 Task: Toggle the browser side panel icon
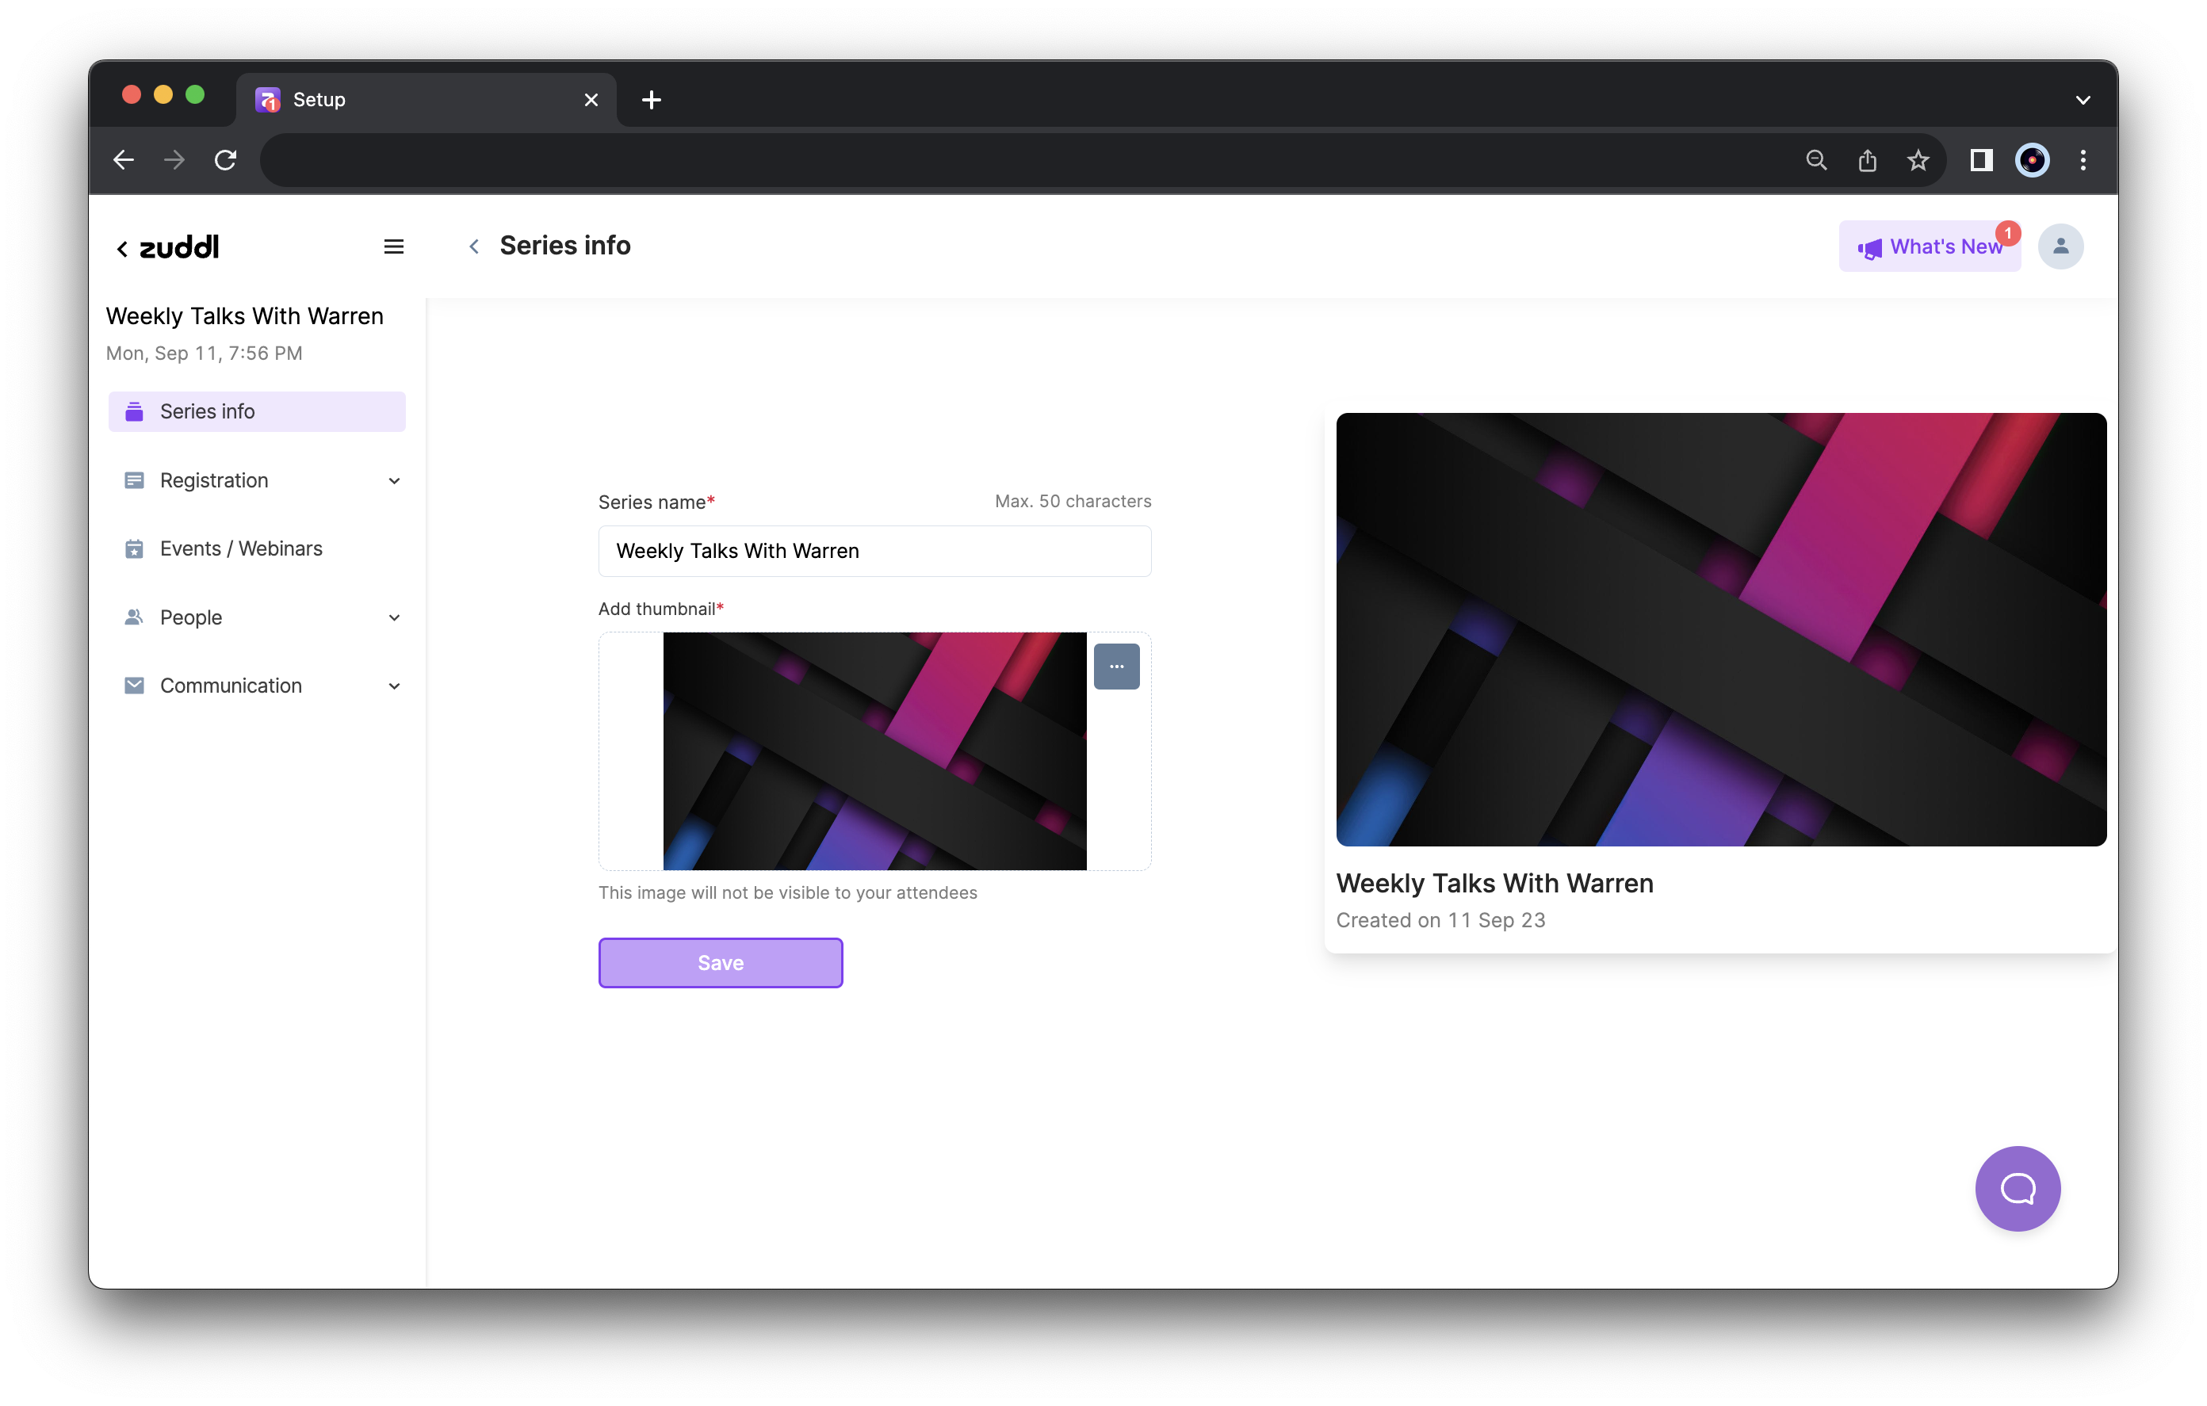pyautogui.click(x=1980, y=162)
